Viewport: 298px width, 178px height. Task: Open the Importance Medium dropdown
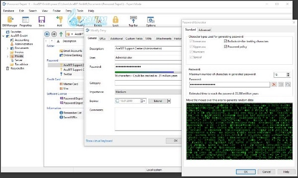point(148,92)
